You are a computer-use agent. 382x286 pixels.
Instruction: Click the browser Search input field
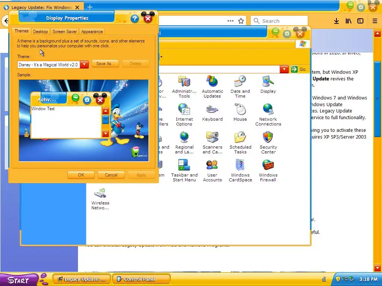[x=279, y=21]
